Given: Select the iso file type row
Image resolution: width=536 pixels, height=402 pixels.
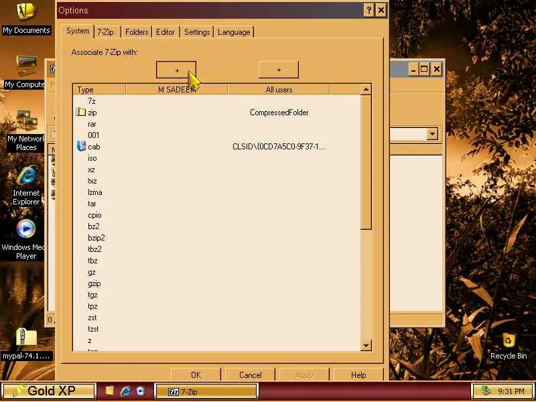Looking at the screenshot, I should tap(216, 158).
